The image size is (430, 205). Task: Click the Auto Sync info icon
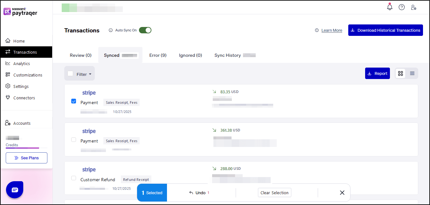pyautogui.click(x=111, y=30)
